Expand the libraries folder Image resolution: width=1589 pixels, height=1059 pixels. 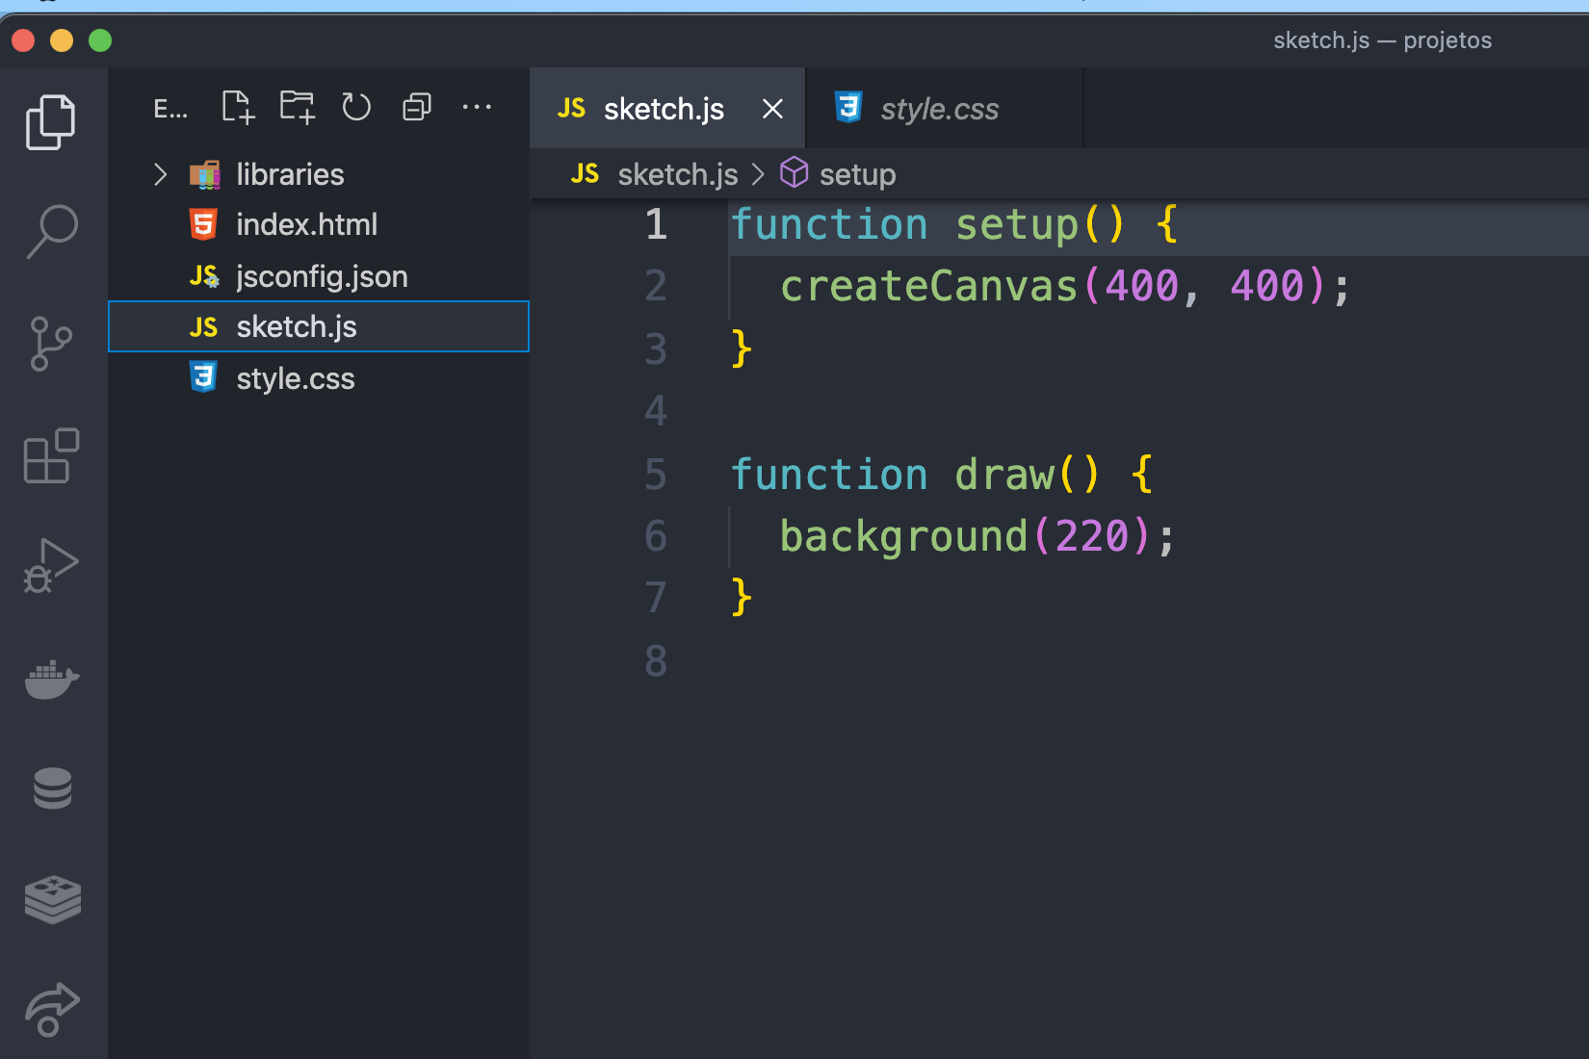pos(160,174)
